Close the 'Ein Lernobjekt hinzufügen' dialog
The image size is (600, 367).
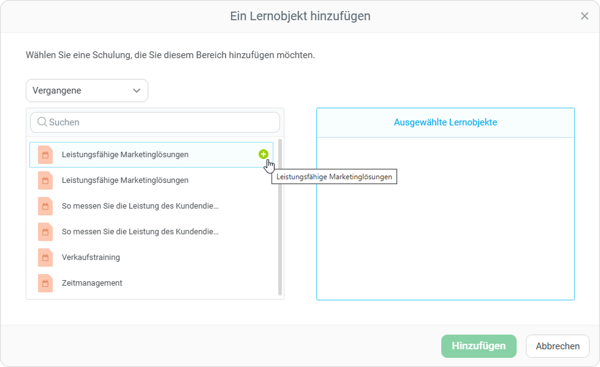pyautogui.click(x=584, y=17)
